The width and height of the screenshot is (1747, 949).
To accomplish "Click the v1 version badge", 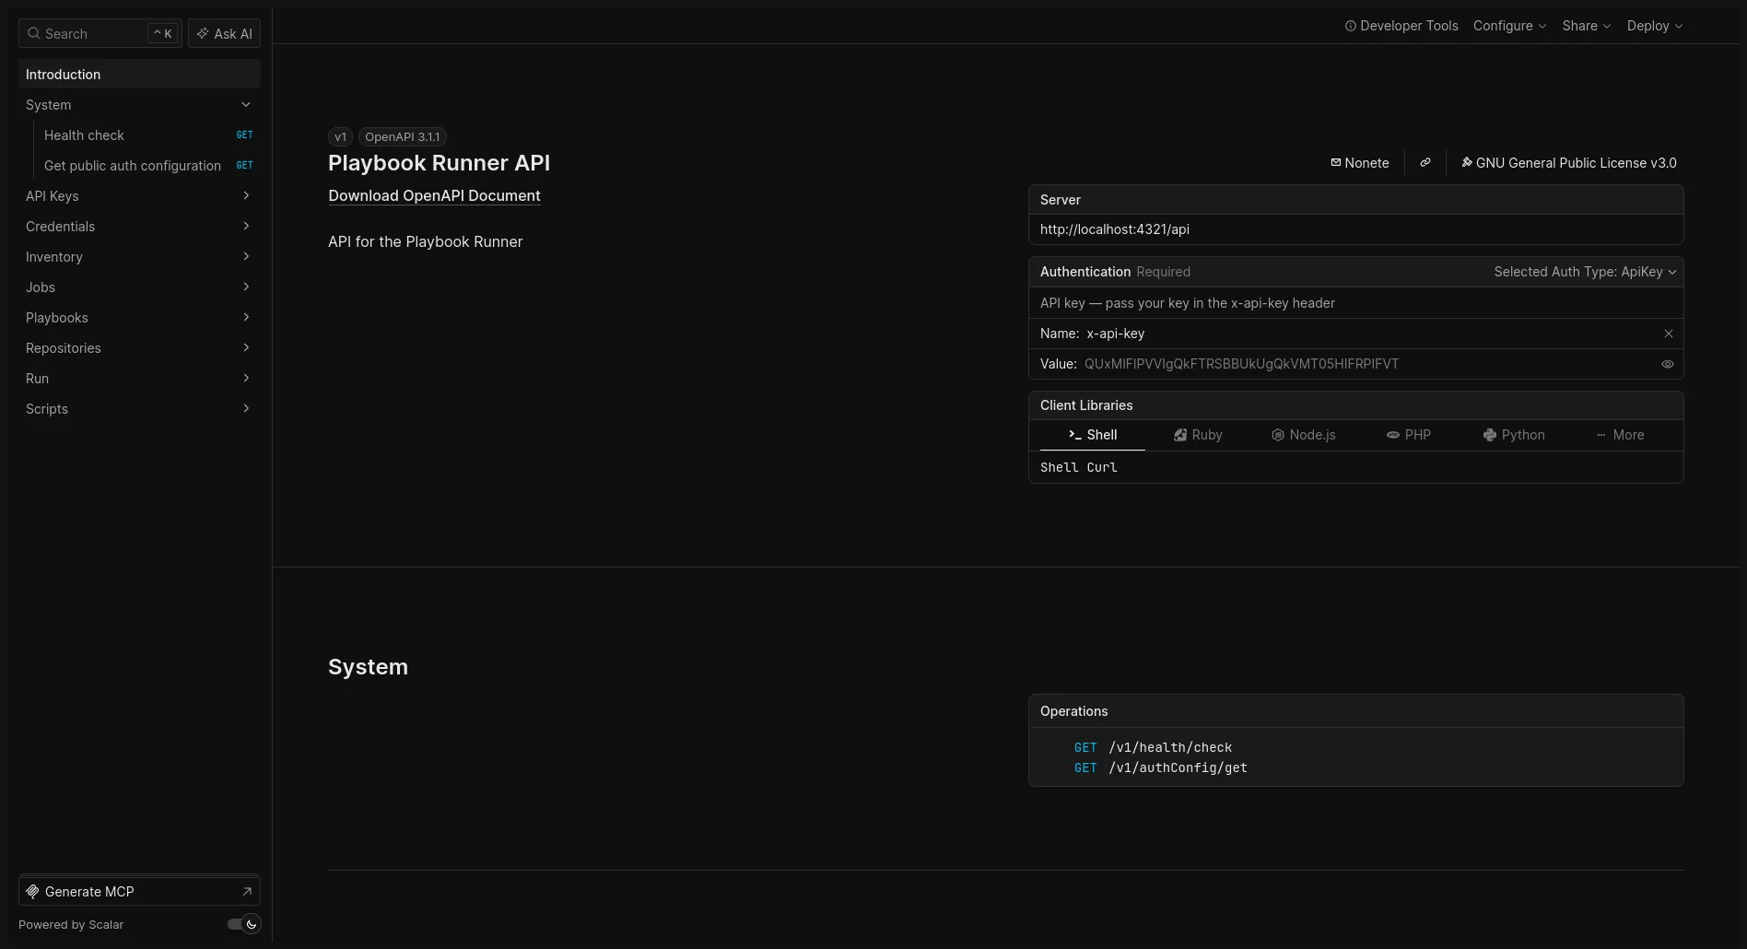I will pyautogui.click(x=340, y=137).
